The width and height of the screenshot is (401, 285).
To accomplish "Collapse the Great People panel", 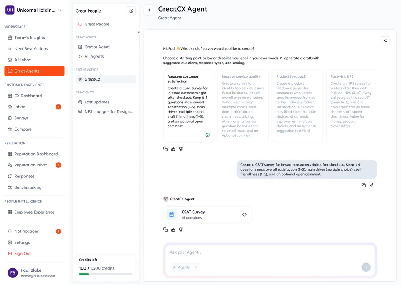I will [139, 32].
